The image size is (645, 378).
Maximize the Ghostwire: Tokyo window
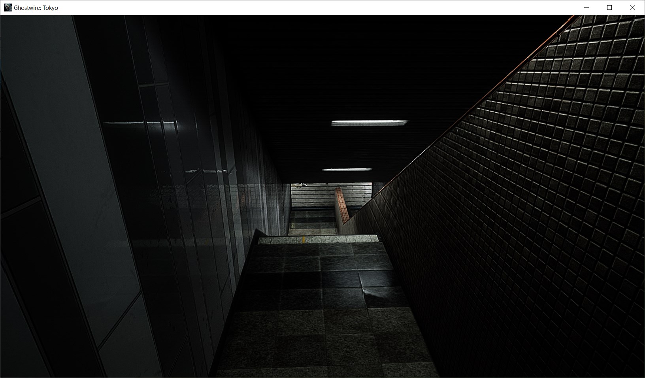(x=609, y=8)
